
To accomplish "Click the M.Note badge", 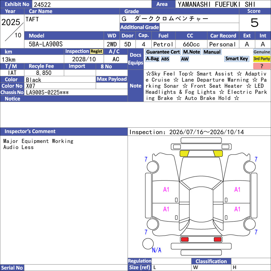I will [191, 52].
